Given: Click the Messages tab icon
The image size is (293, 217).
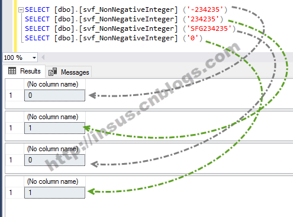Looking at the screenshot, I should coord(53,72).
